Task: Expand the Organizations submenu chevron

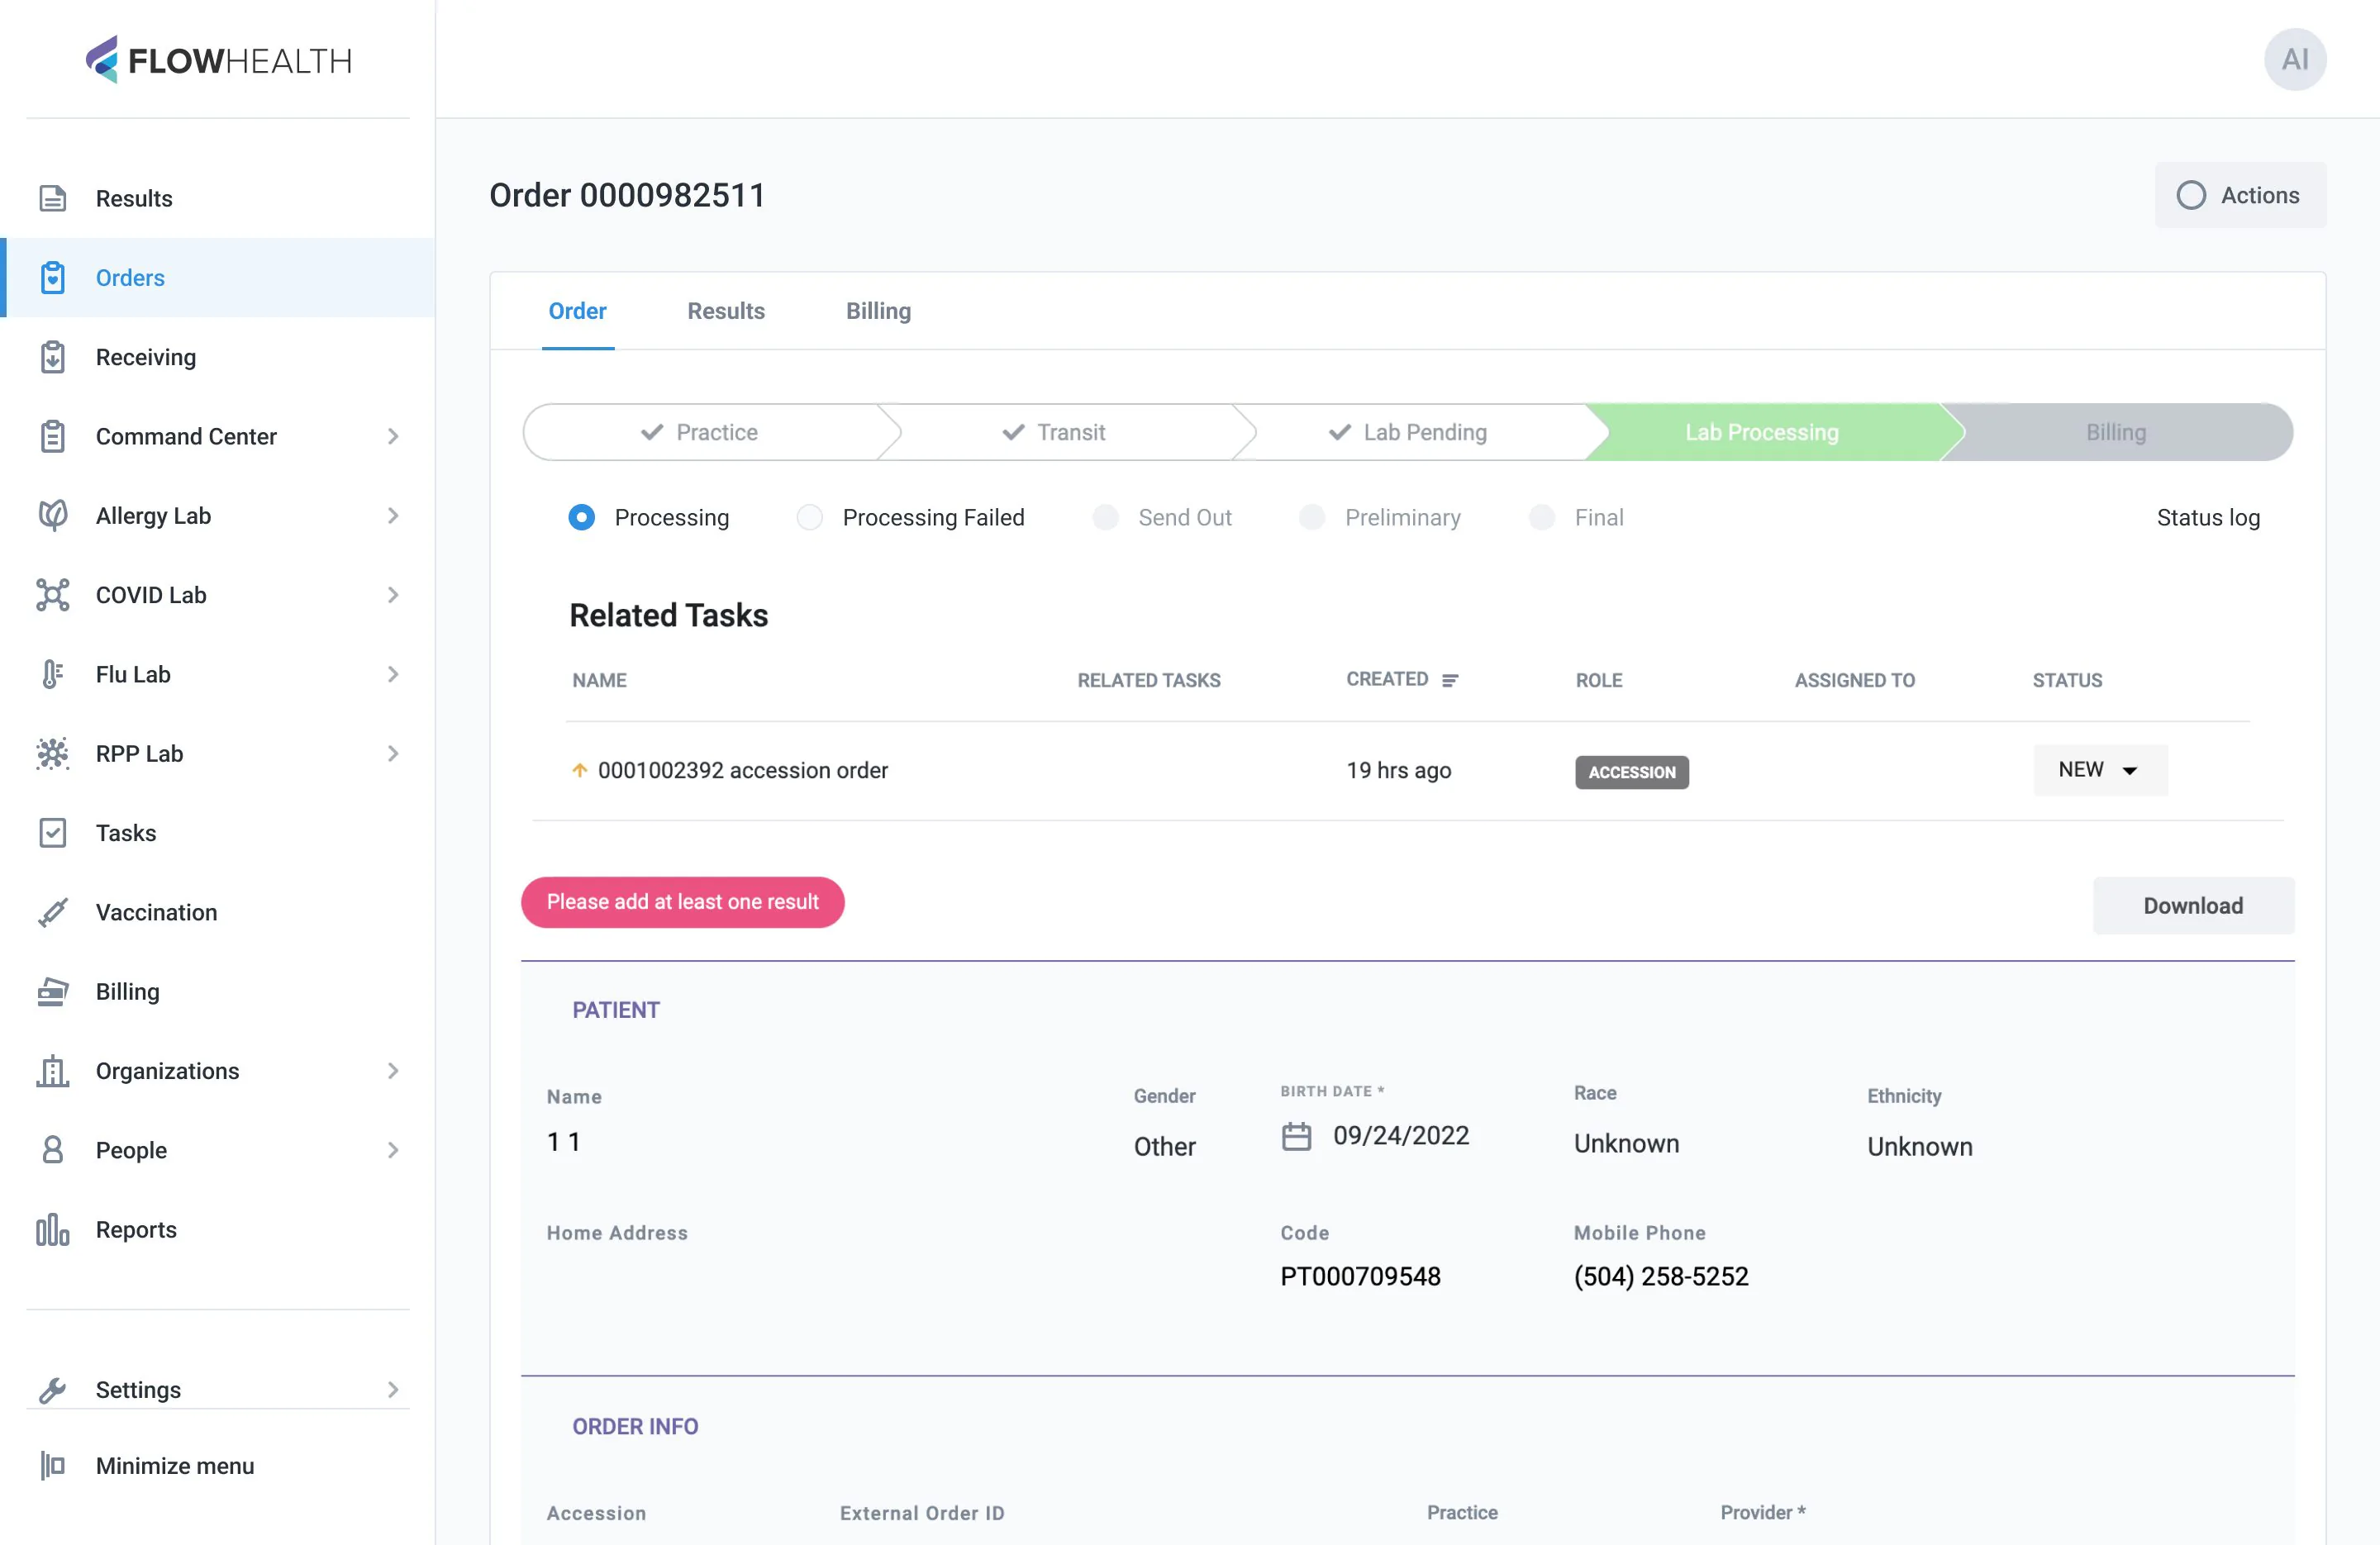Action: point(393,1071)
